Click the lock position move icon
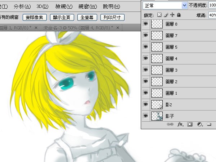The width and height of the screenshot is (216, 162). pyautogui.click(x=172, y=15)
